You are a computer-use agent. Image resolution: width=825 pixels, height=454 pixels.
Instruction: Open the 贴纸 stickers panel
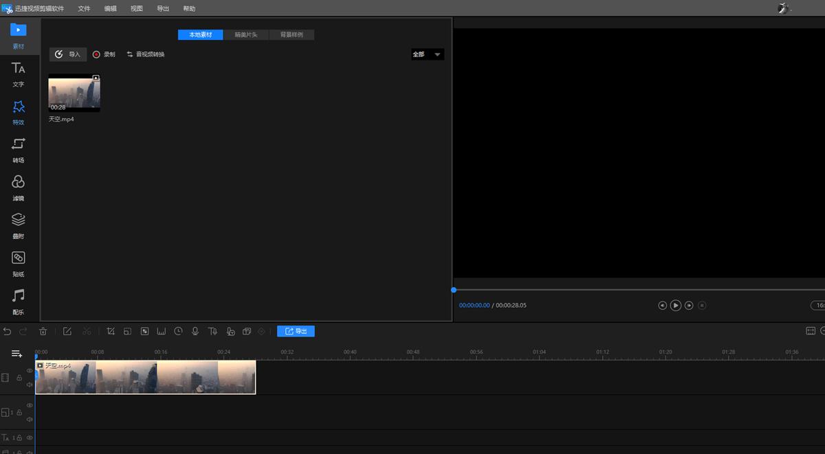point(19,264)
